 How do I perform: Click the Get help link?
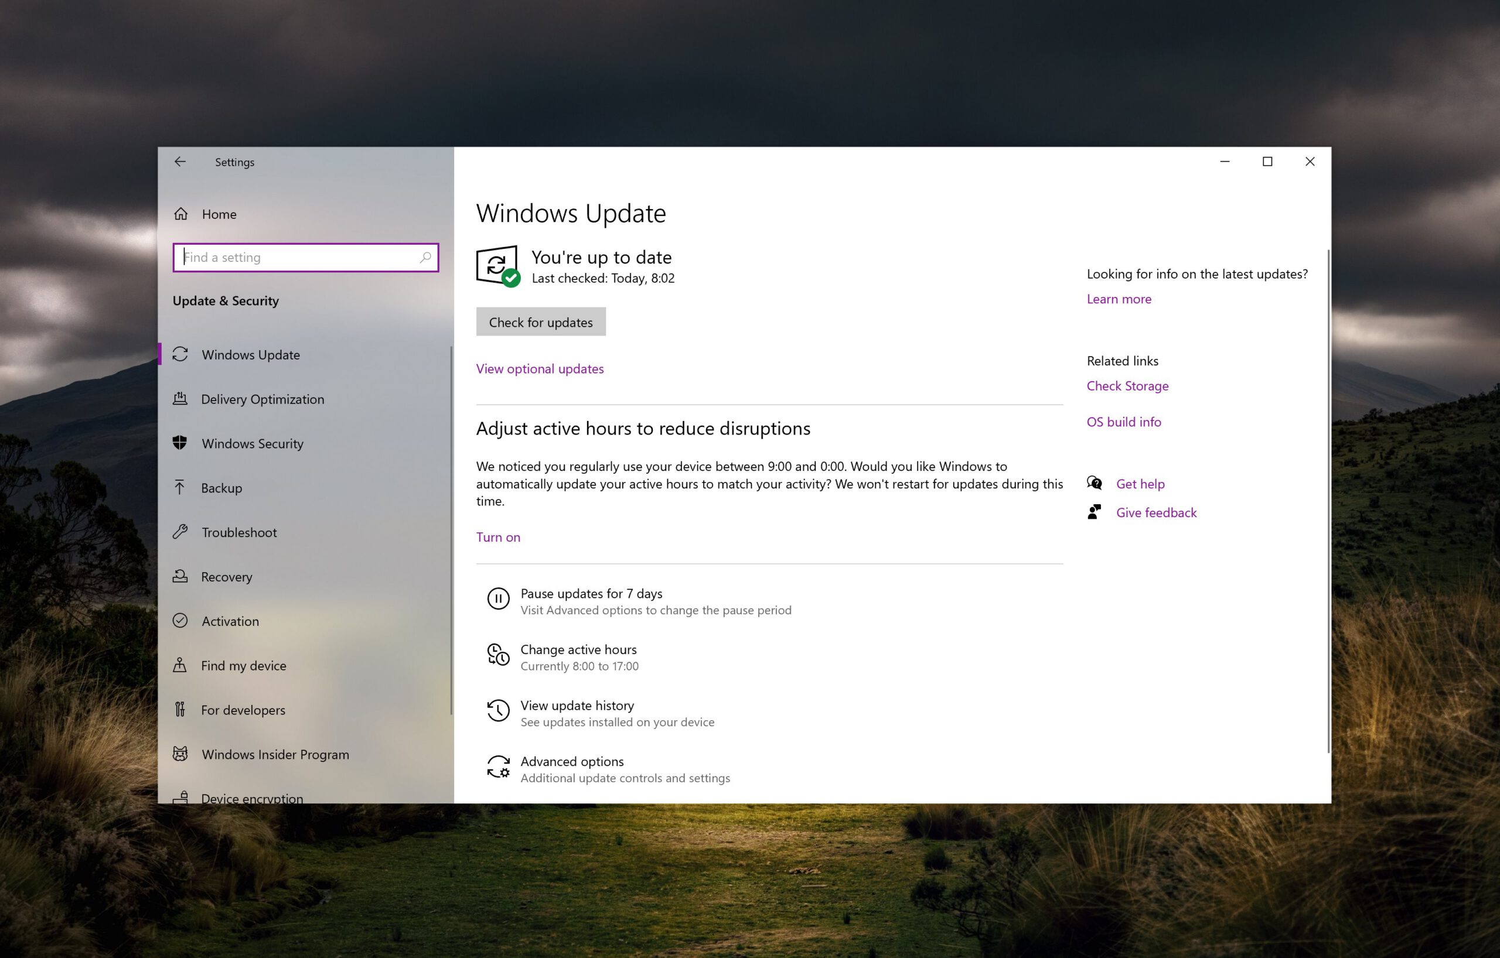click(1140, 484)
